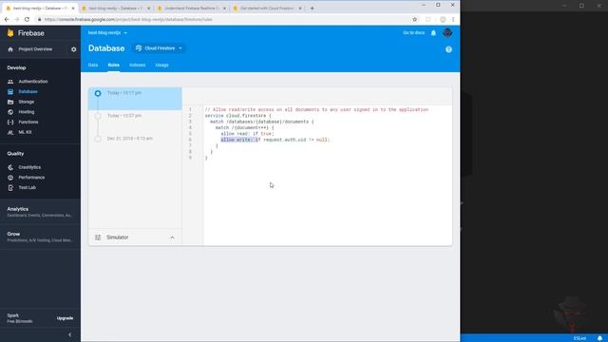
Task: Click the Go to docs link
Action: click(x=414, y=33)
